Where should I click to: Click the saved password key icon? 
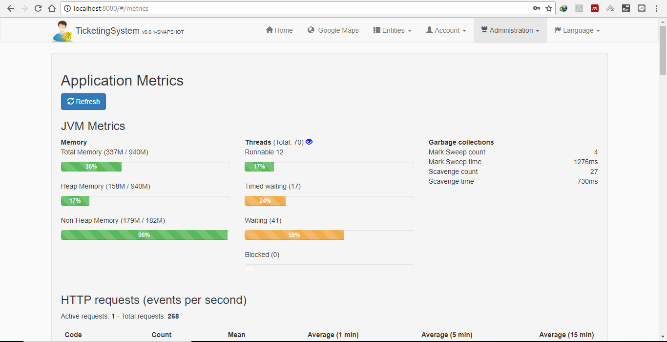point(537,8)
